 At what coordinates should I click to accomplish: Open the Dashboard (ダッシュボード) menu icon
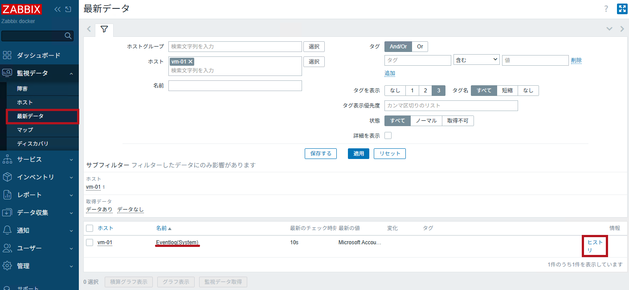tap(7, 56)
